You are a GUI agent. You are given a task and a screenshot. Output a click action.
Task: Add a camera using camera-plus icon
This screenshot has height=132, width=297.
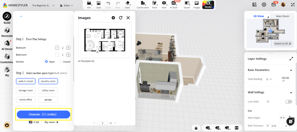[x=208, y=128]
